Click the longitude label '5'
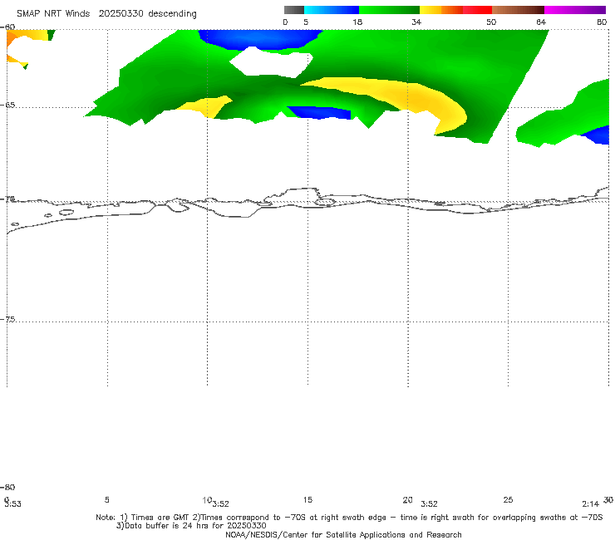 pyautogui.click(x=106, y=499)
